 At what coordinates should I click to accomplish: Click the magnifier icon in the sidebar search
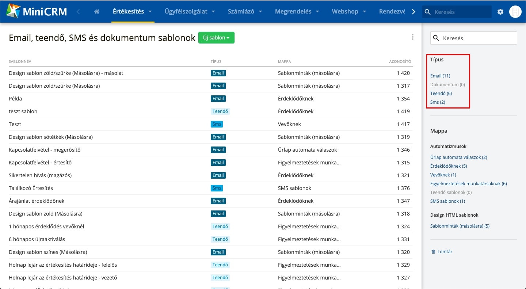tap(436, 38)
